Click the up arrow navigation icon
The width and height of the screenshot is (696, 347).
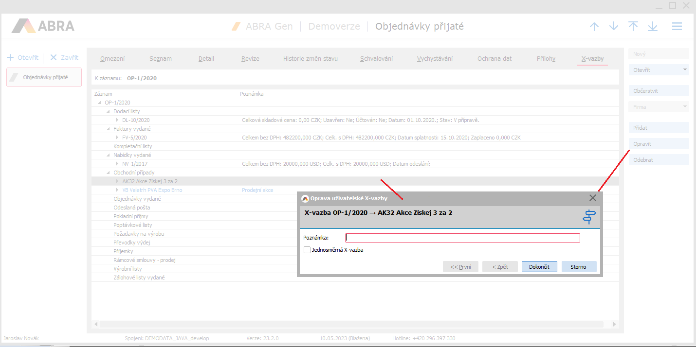594,27
